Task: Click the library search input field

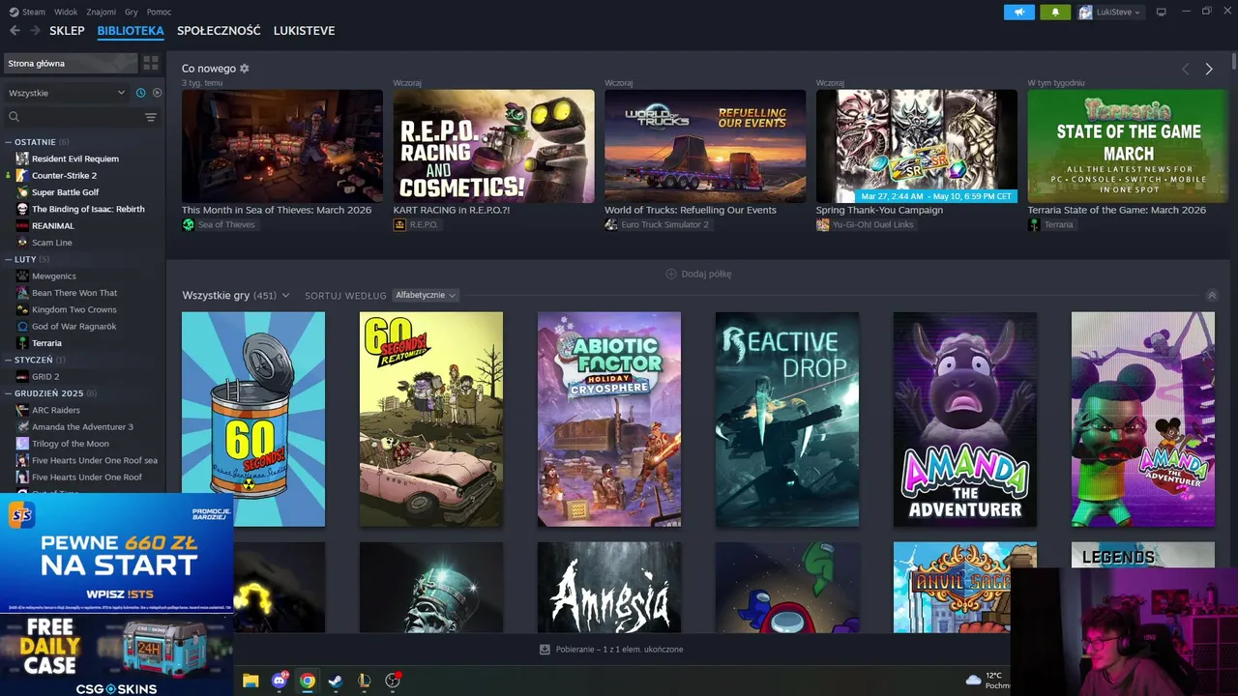Action: coord(81,117)
